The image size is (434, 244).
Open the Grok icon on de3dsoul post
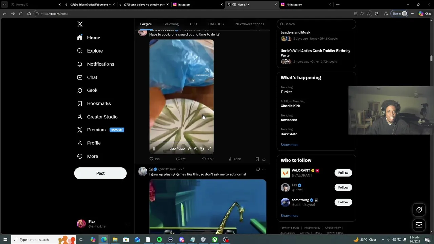[258, 169]
